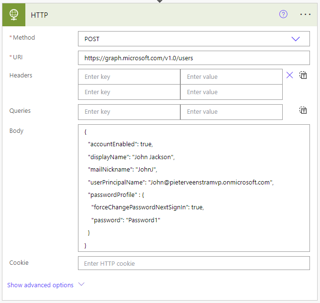Click the Queries key field
The width and height of the screenshot is (320, 303).
pyautogui.click(x=129, y=112)
